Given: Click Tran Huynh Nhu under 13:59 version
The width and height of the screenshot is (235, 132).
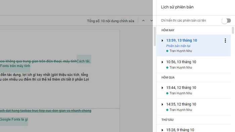Looking at the screenshot, I should tap(181, 51).
